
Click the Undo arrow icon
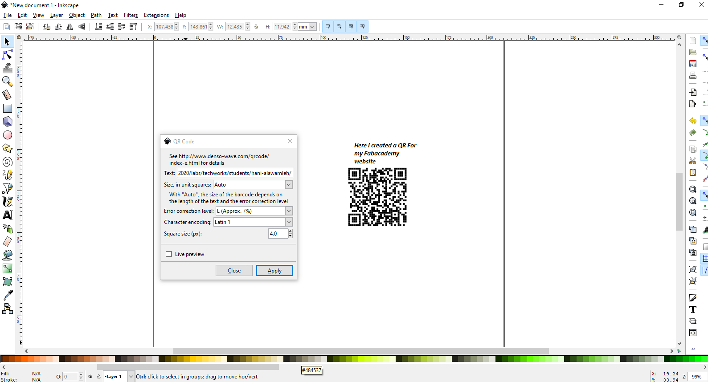coord(693,121)
